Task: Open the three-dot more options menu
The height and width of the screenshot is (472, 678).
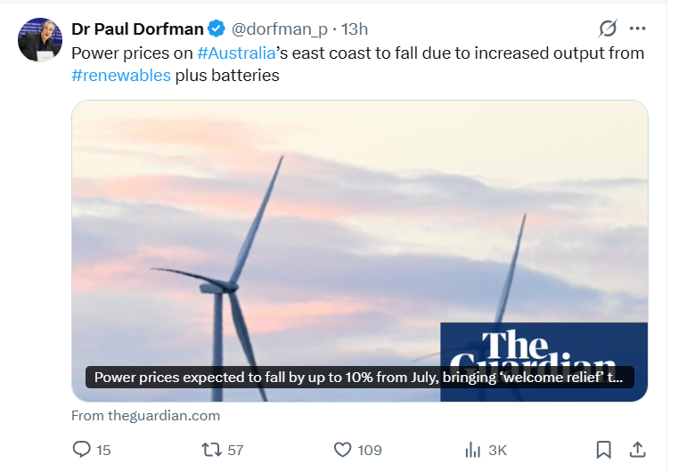Action: point(638,28)
